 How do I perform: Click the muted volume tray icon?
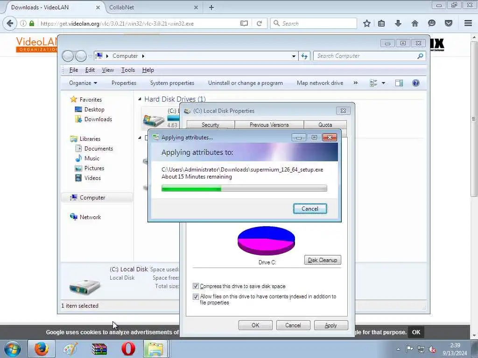tap(432, 350)
